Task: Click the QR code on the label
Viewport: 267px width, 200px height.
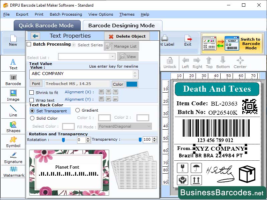Action: pos(250,106)
